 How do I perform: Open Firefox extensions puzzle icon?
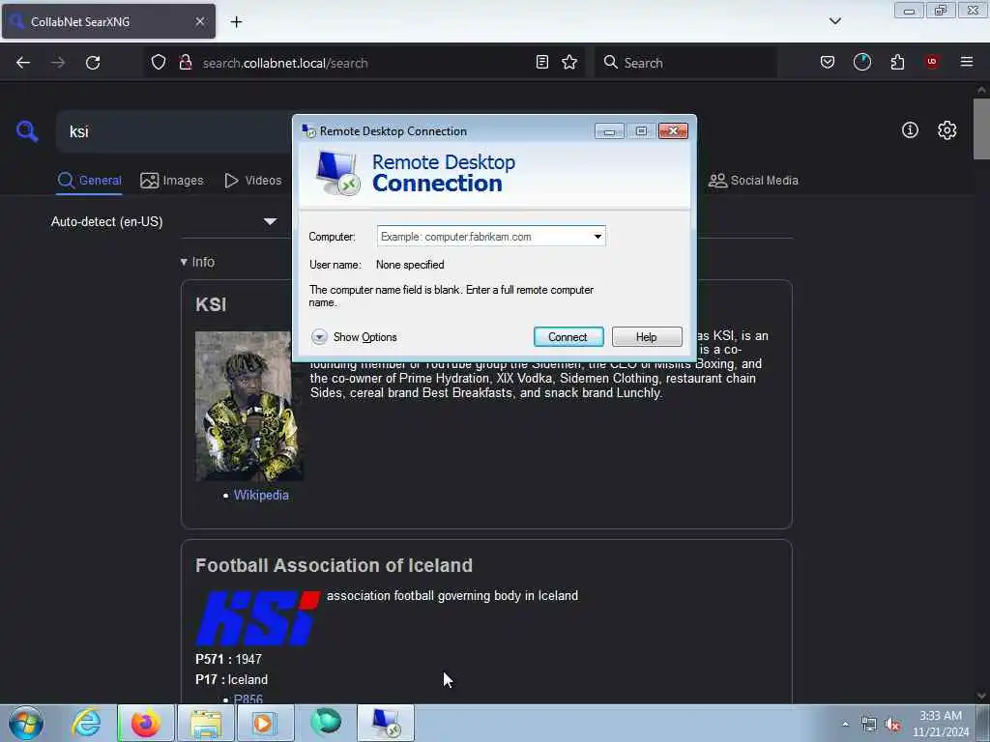pos(897,62)
